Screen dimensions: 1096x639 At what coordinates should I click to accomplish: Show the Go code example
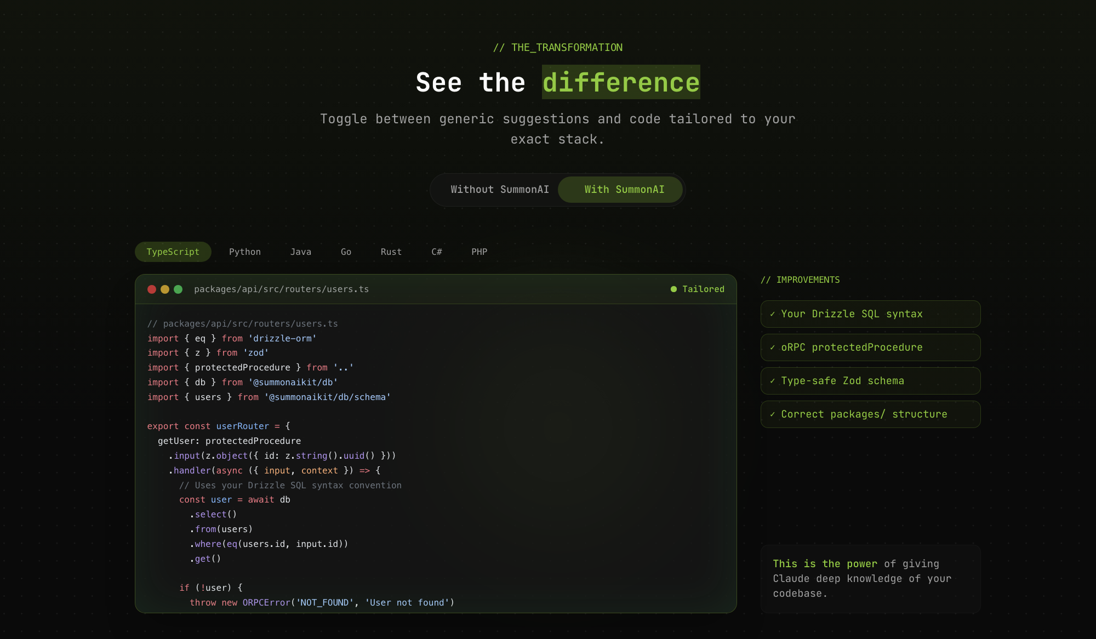point(346,252)
